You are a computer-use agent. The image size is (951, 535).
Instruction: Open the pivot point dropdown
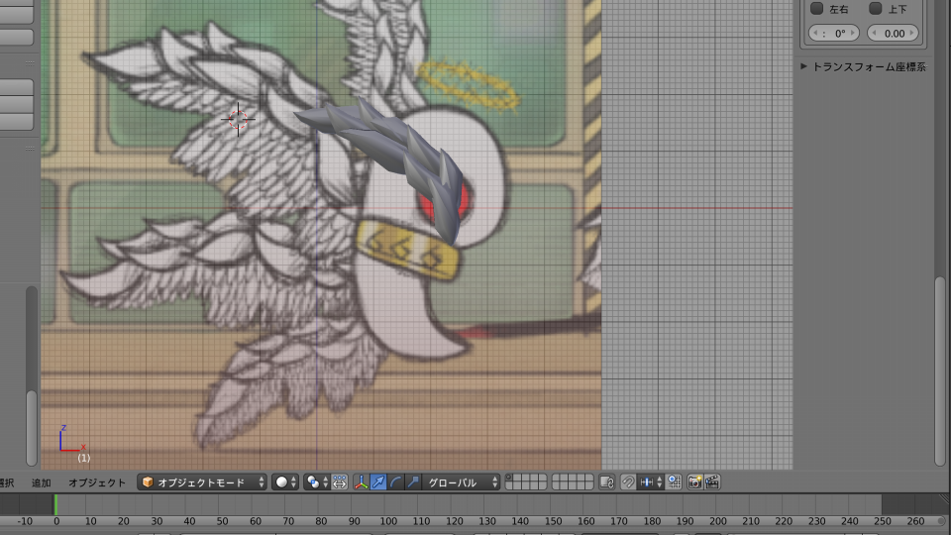(317, 482)
